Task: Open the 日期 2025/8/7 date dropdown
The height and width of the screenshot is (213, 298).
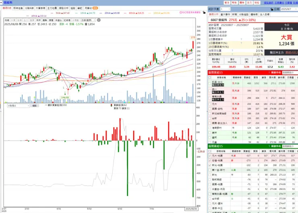Action: (289, 9)
